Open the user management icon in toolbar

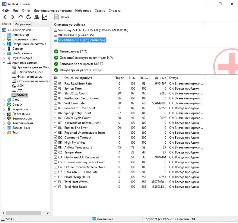[x=37, y=17]
